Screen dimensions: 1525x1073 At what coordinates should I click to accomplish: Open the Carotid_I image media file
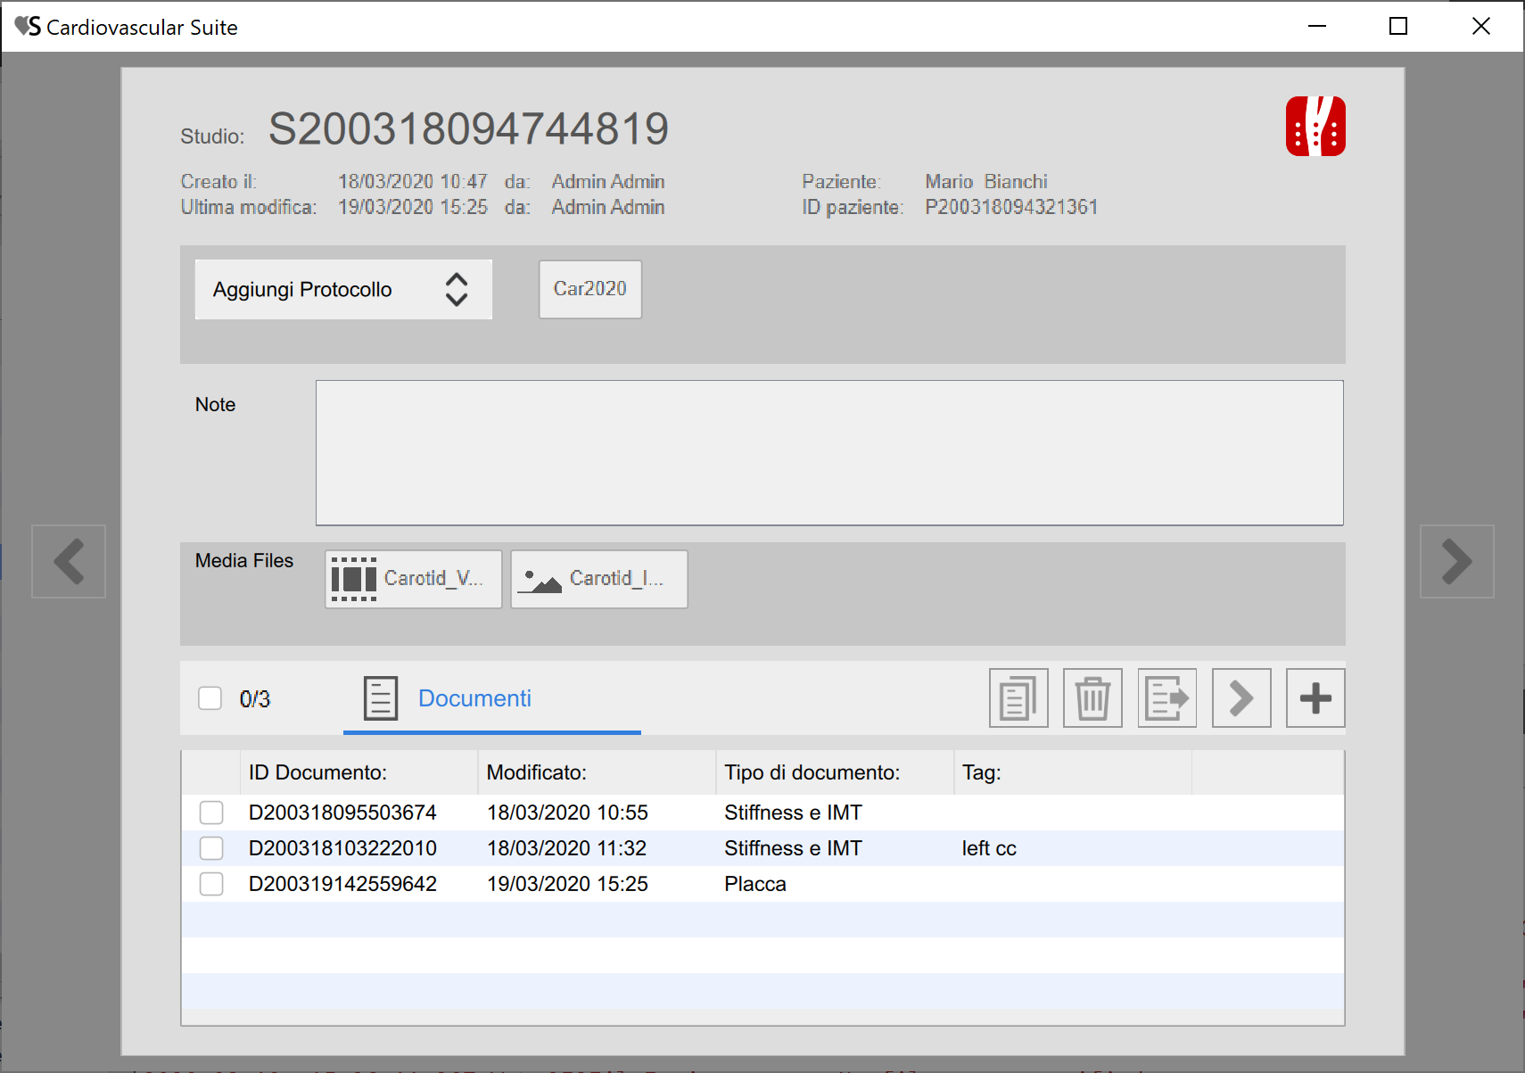click(x=598, y=579)
